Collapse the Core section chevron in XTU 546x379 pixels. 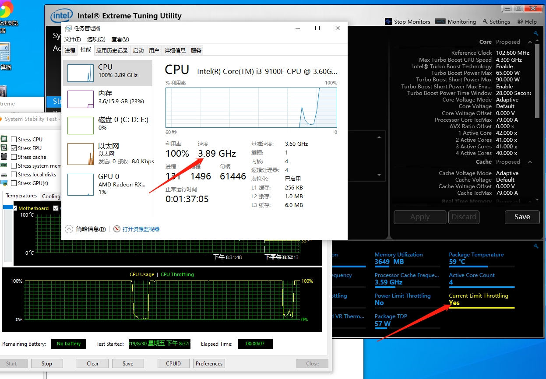530,42
